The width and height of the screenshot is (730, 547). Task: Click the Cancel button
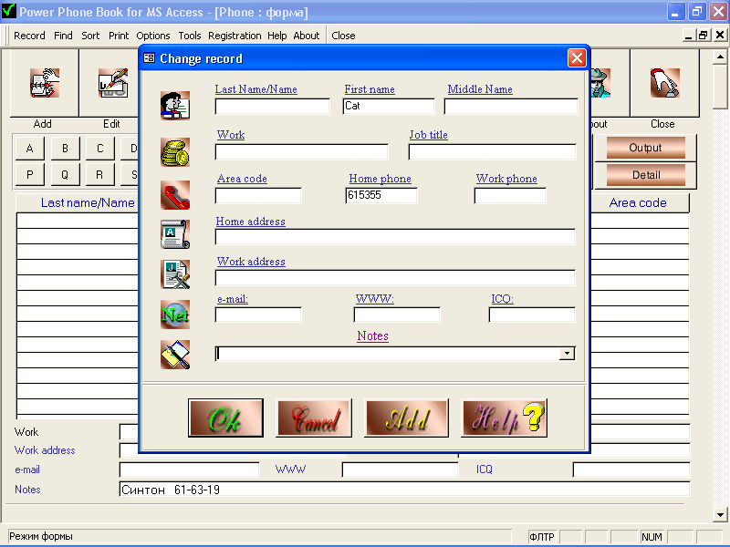pos(314,418)
